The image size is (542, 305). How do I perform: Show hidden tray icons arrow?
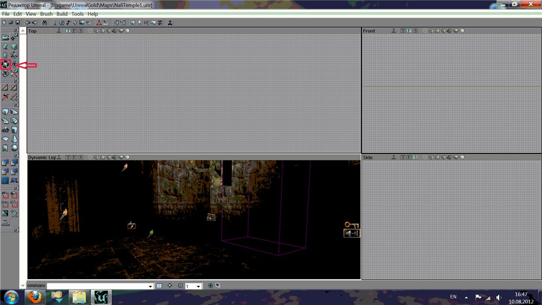click(x=466, y=297)
